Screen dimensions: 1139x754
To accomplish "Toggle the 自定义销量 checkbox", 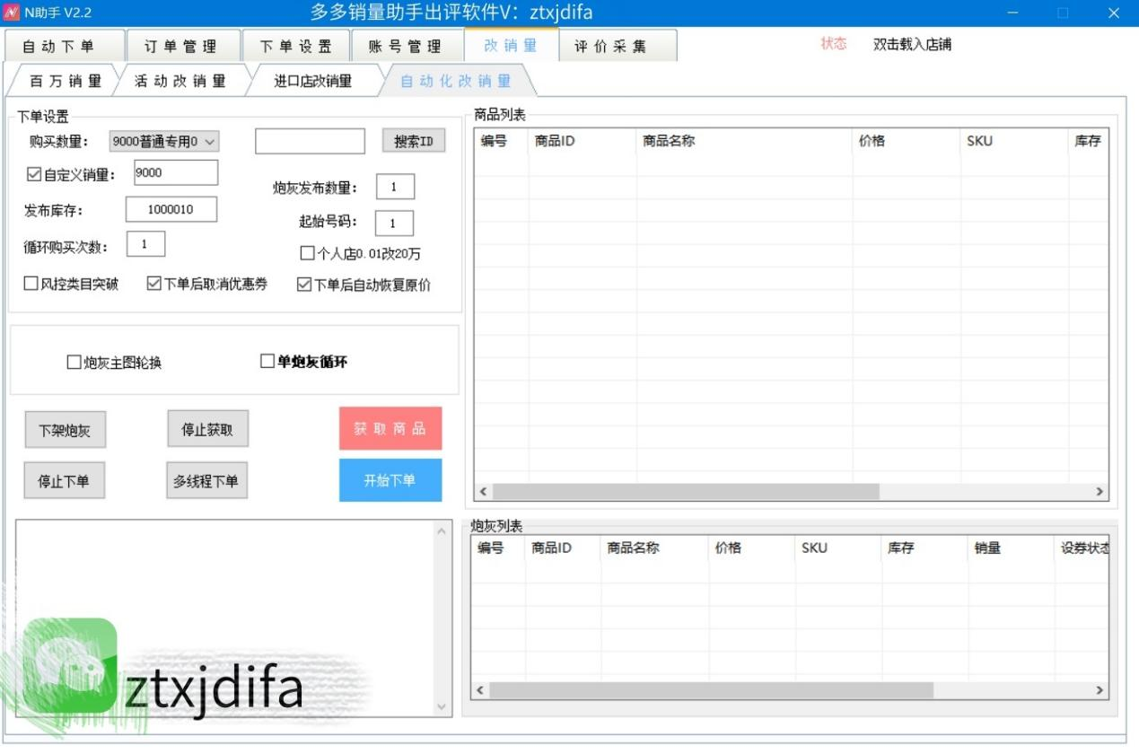I will [x=35, y=175].
